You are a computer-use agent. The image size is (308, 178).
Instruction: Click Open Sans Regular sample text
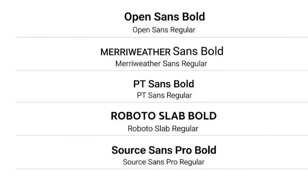click(164, 30)
